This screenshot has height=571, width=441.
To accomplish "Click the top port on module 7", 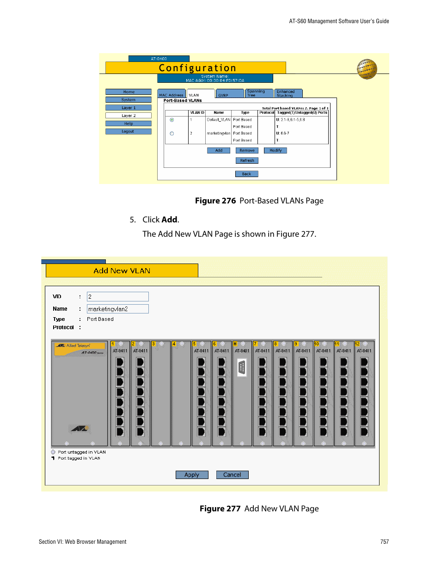I will (262, 362).
